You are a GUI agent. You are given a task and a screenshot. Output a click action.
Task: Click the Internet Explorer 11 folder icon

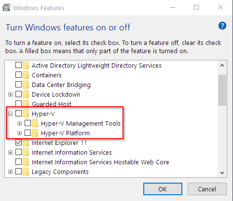click(26, 143)
